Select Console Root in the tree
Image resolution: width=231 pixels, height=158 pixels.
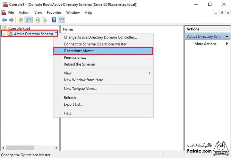click(19, 29)
